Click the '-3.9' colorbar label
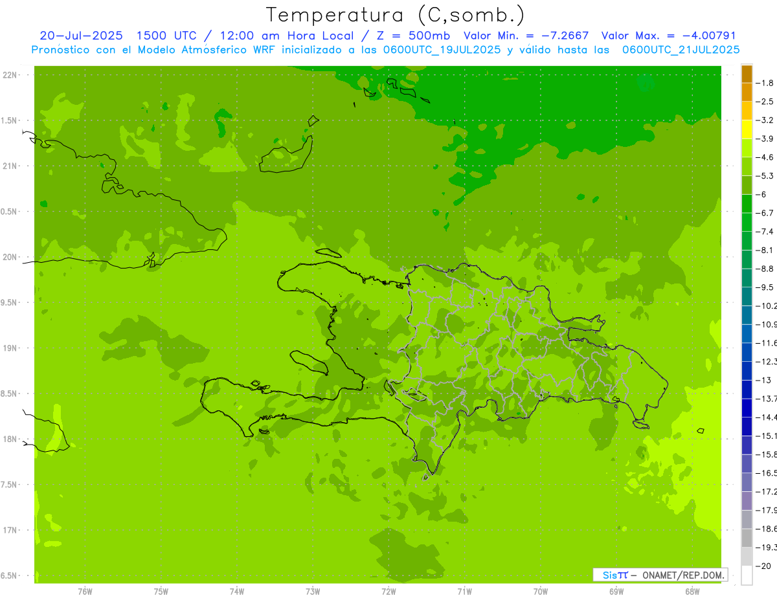 pyautogui.click(x=765, y=139)
